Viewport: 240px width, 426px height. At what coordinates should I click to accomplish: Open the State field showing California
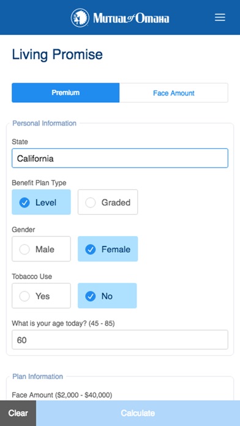pos(120,158)
